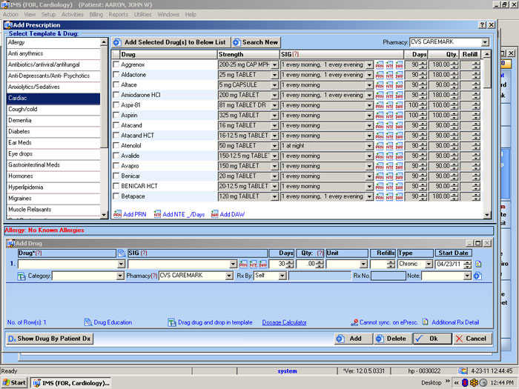Image resolution: width=519 pixels, height=389 pixels.
Task: Click the PRN icon in the Atacand row
Action: (380, 126)
